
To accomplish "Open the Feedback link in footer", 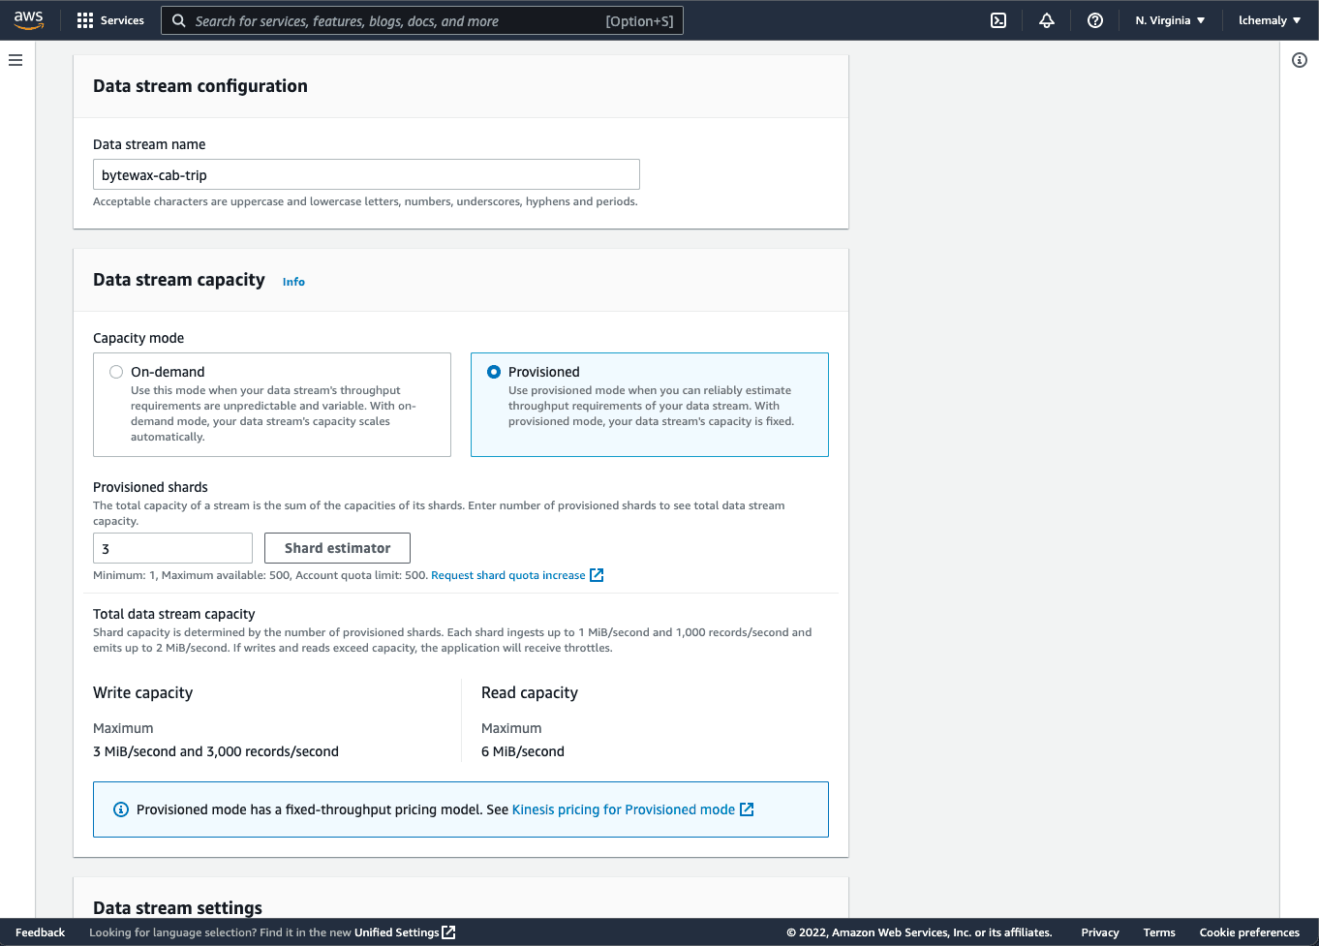I will pos(40,932).
